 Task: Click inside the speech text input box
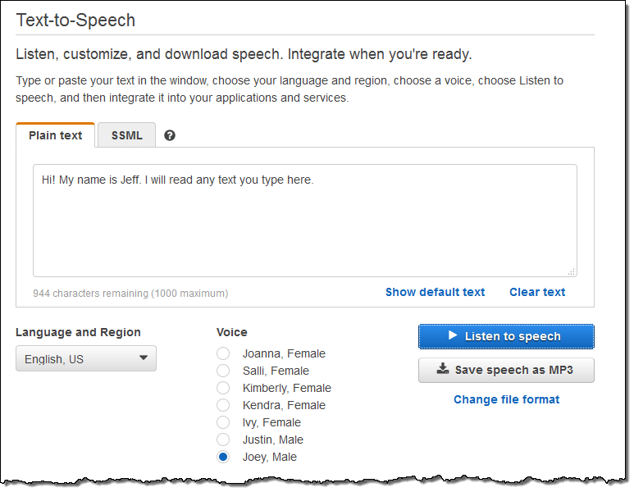click(305, 221)
